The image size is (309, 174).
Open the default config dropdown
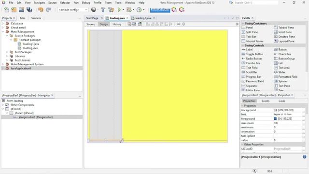click(x=73, y=10)
